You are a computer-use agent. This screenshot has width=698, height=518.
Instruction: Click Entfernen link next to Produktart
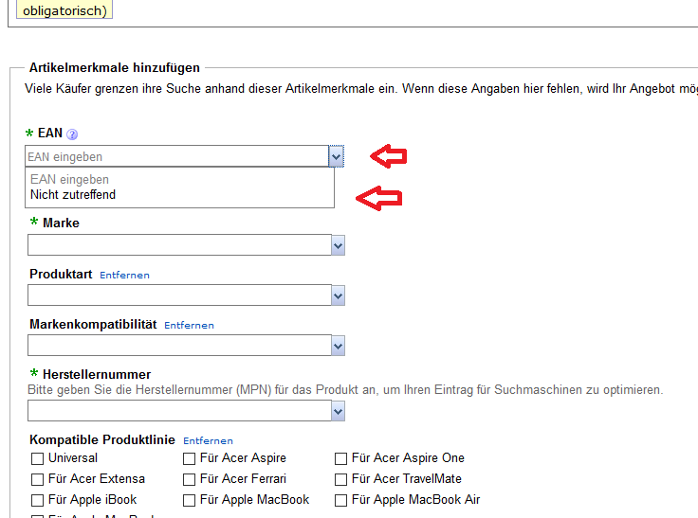(124, 276)
